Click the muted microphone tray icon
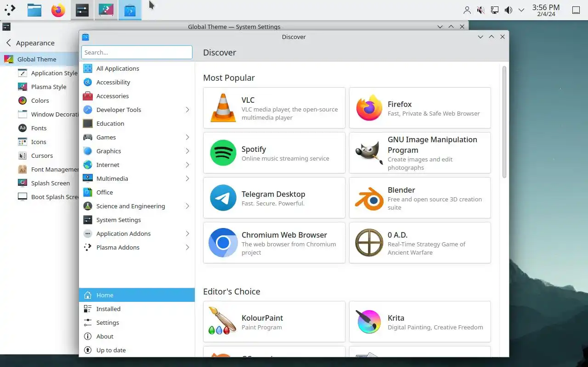 (481, 10)
